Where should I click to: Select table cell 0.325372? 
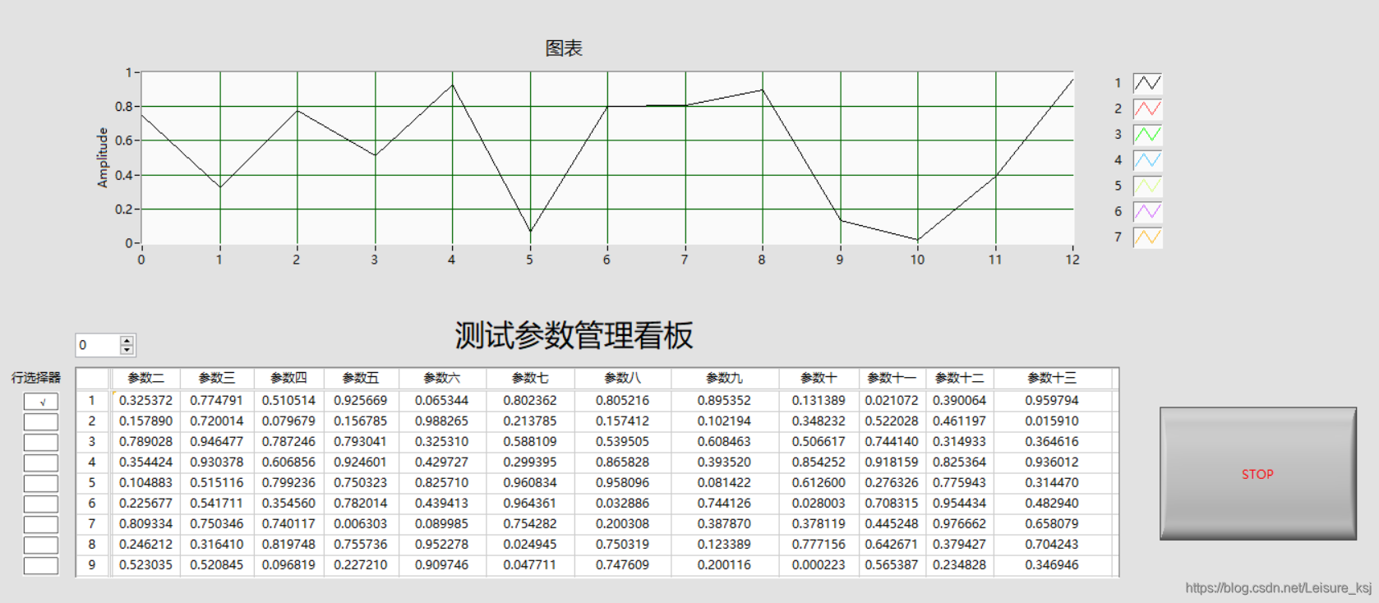pos(146,401)
